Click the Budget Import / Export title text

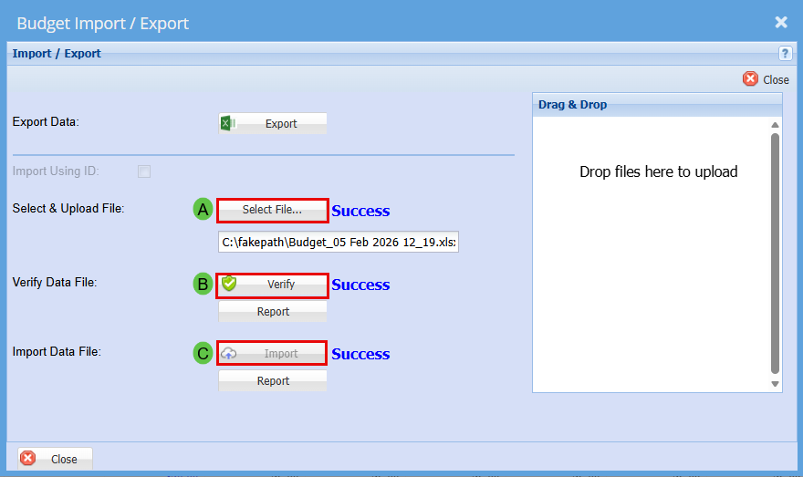[x=102, y=23]
